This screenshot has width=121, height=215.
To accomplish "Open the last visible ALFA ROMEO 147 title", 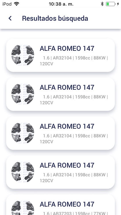I will coord(67,204).
